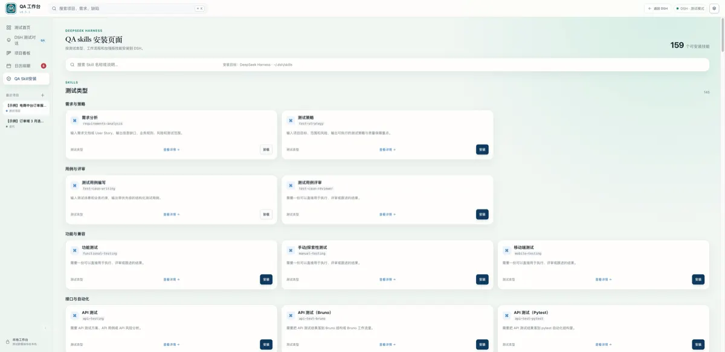The height and width of the screenshot is (352, 725).
Task: Open 查看详情 for 移动端测试
Action: 604,280
